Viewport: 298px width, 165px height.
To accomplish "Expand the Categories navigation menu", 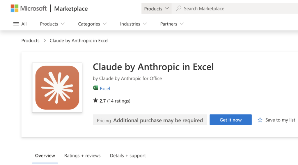I will (x=92, y=24).
